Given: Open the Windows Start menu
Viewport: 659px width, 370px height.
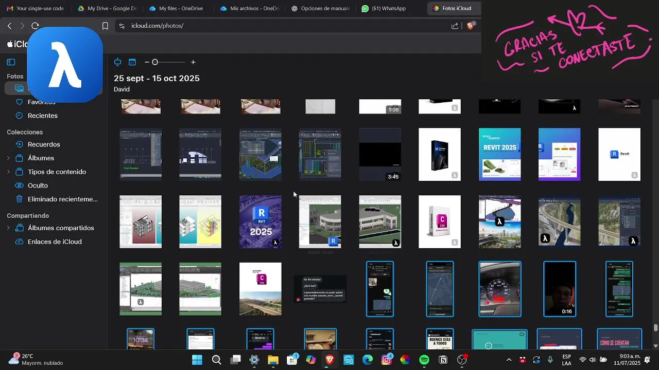Looking at the screenshot, I should (x=197, y=360).
